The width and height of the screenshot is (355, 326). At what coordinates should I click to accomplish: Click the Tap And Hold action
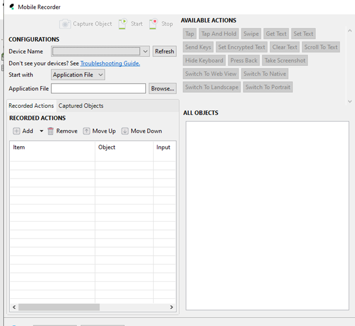[x=219, y=34]
